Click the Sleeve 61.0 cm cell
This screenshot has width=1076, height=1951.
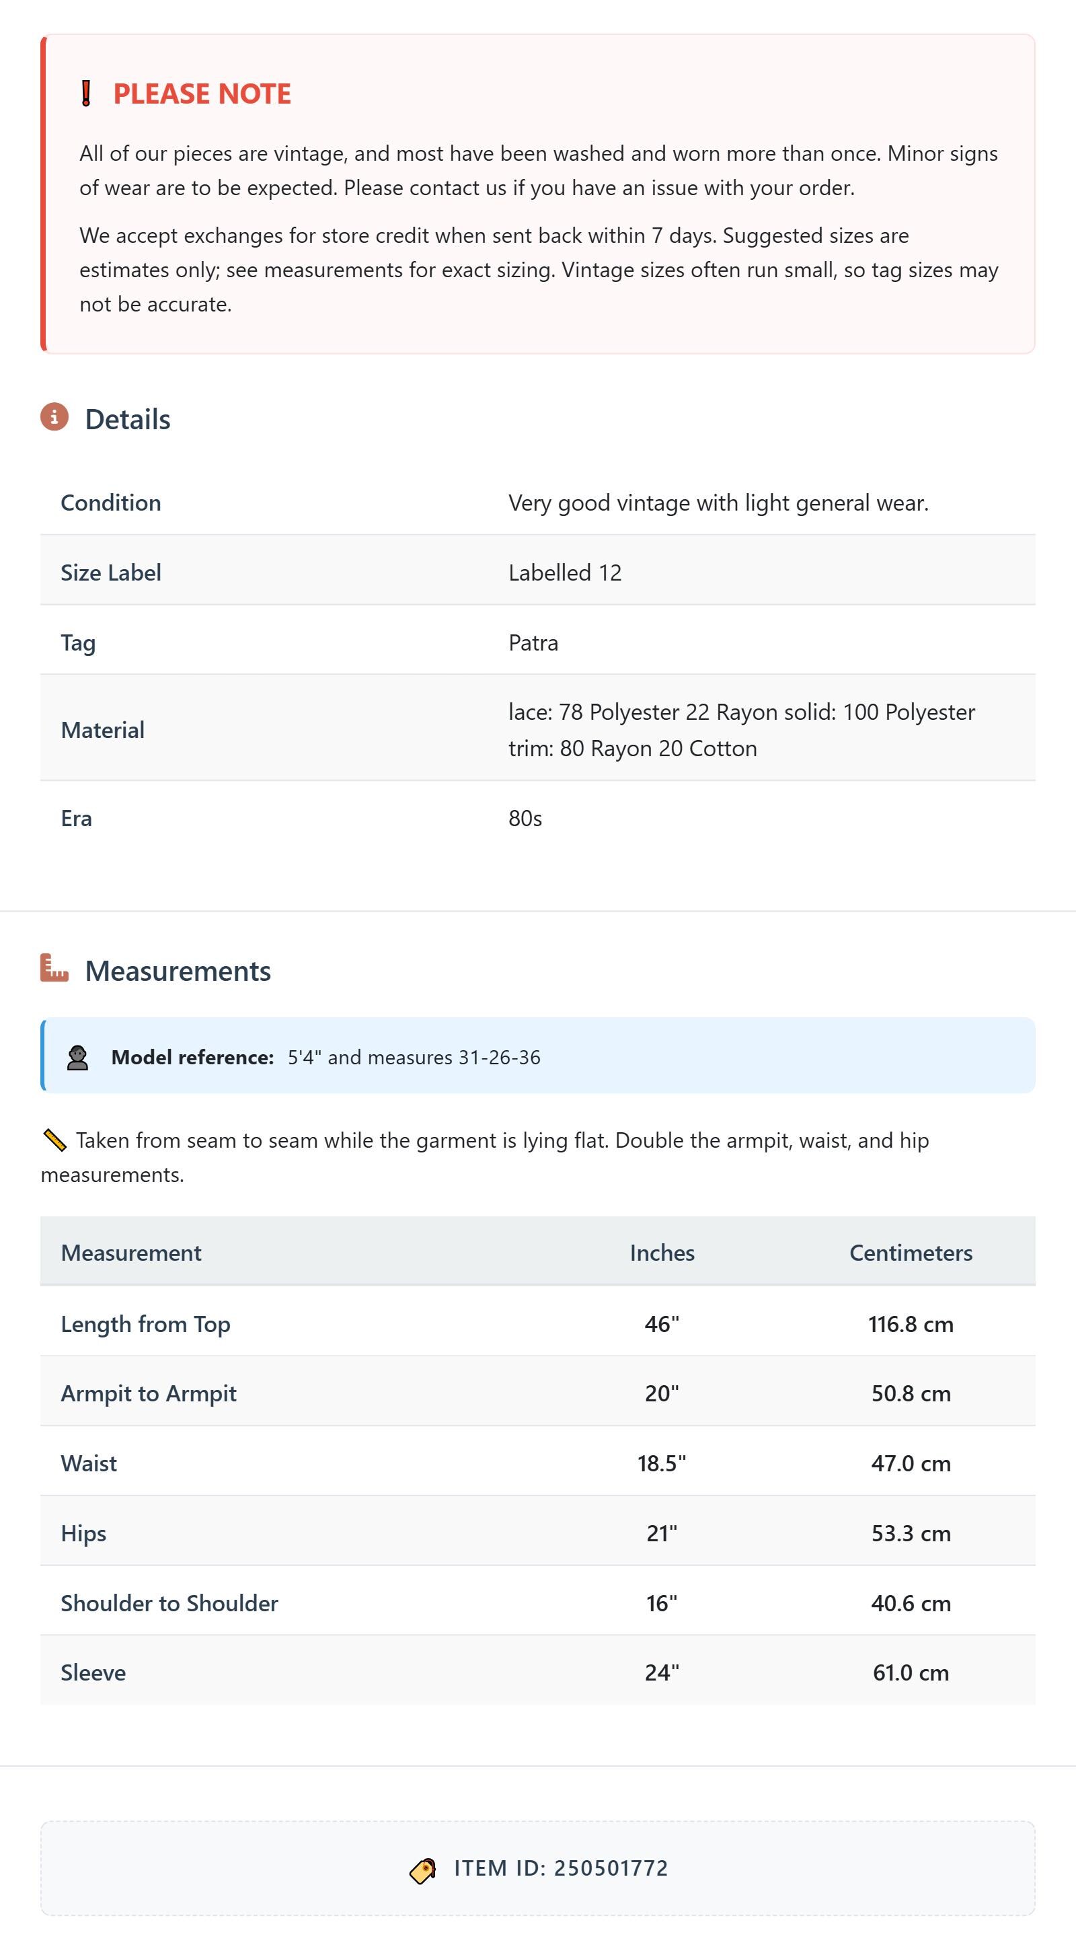click(911, 1672)
